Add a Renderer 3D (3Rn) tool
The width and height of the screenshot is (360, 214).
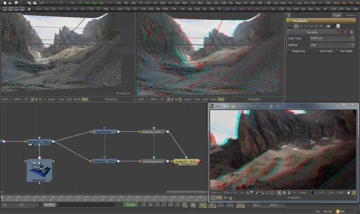75,9
